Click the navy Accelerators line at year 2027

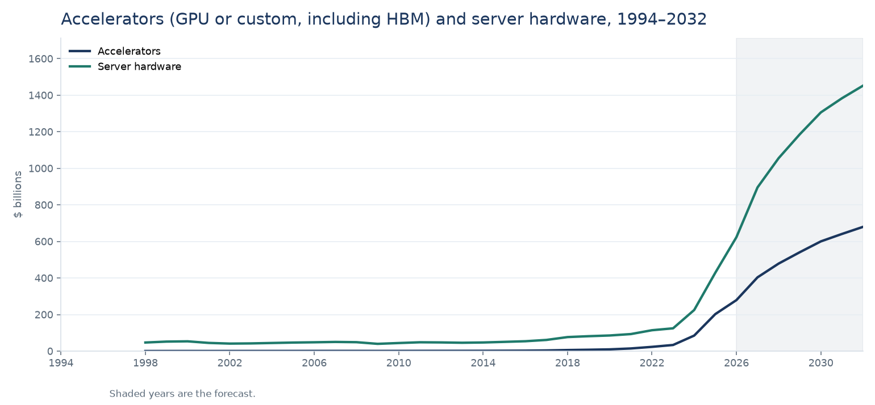(757, 277)
